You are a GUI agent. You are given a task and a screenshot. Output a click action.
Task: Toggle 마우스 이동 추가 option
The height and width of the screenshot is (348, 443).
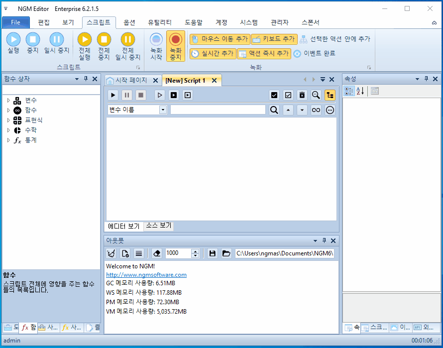point(220,39)
